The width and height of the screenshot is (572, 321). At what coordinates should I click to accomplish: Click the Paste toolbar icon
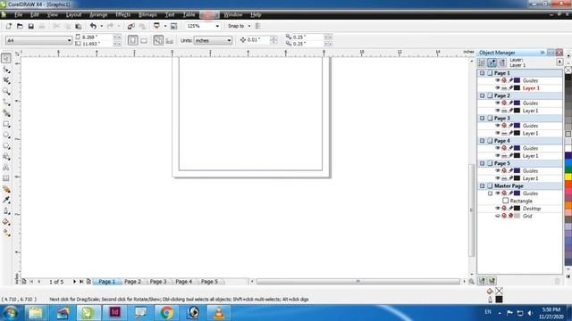(79, 26)
